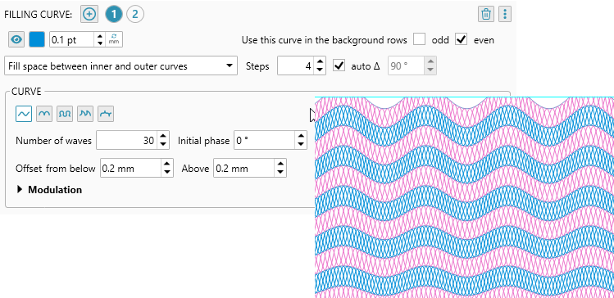
Task: Click the Number of waves field
Action: [126, 140]
